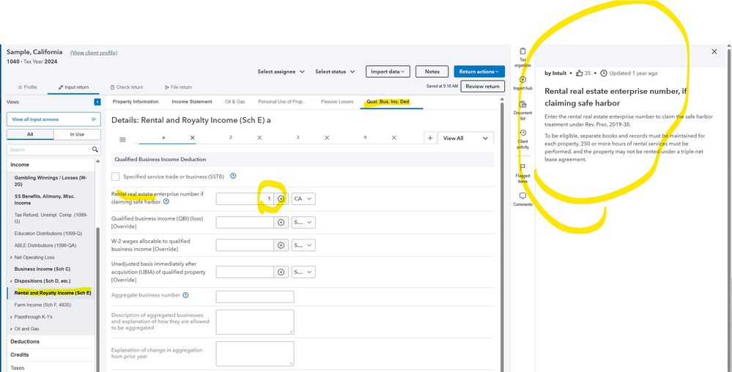Screen dimensions: 732x372
Task: Open the Flagged items icon
Action: (x=522, y=168)
